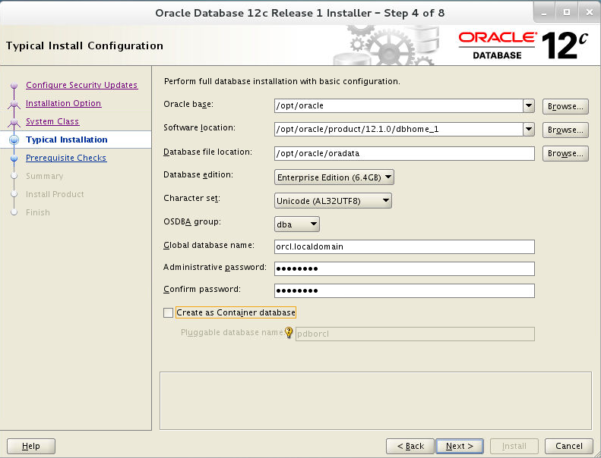Image resolution: width=601 pixels, height=458 pixels.
Task: Maximize the installer window
Action: (567, 13)
